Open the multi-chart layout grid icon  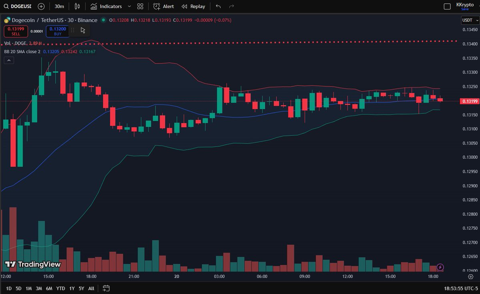(x=140, y=6)
